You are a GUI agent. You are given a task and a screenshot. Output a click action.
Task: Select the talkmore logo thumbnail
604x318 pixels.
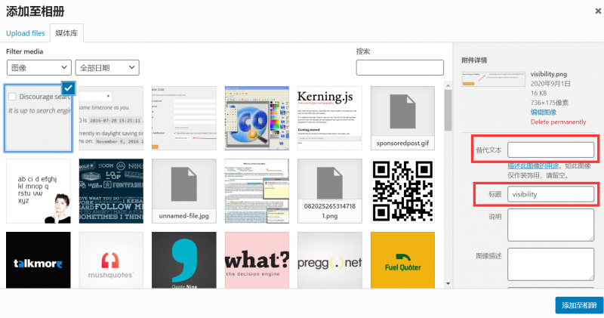[39, 260]
